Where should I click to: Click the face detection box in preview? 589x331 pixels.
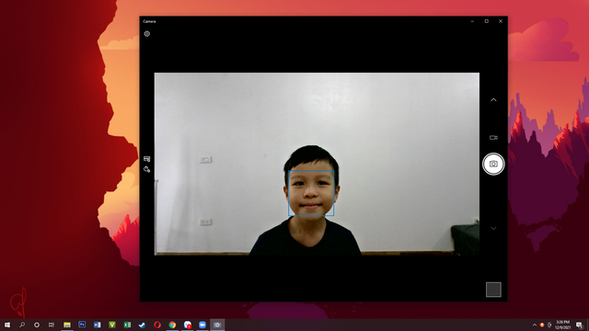tap(311, 193)
